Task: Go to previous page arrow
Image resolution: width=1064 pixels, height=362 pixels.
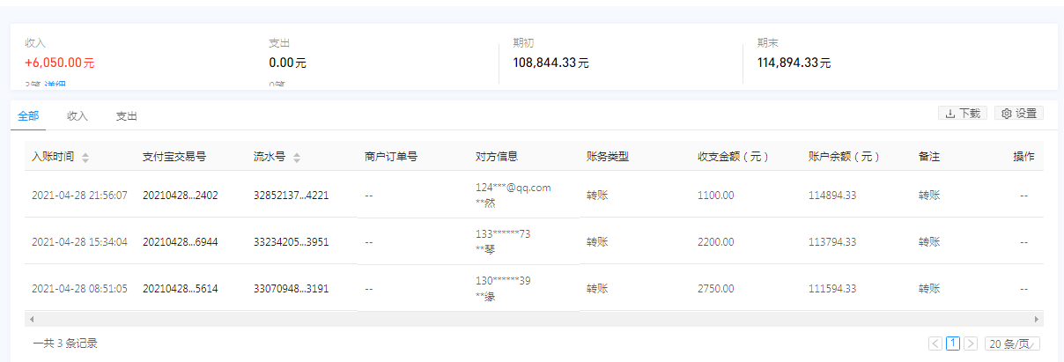Action: (x=935, y=344)
